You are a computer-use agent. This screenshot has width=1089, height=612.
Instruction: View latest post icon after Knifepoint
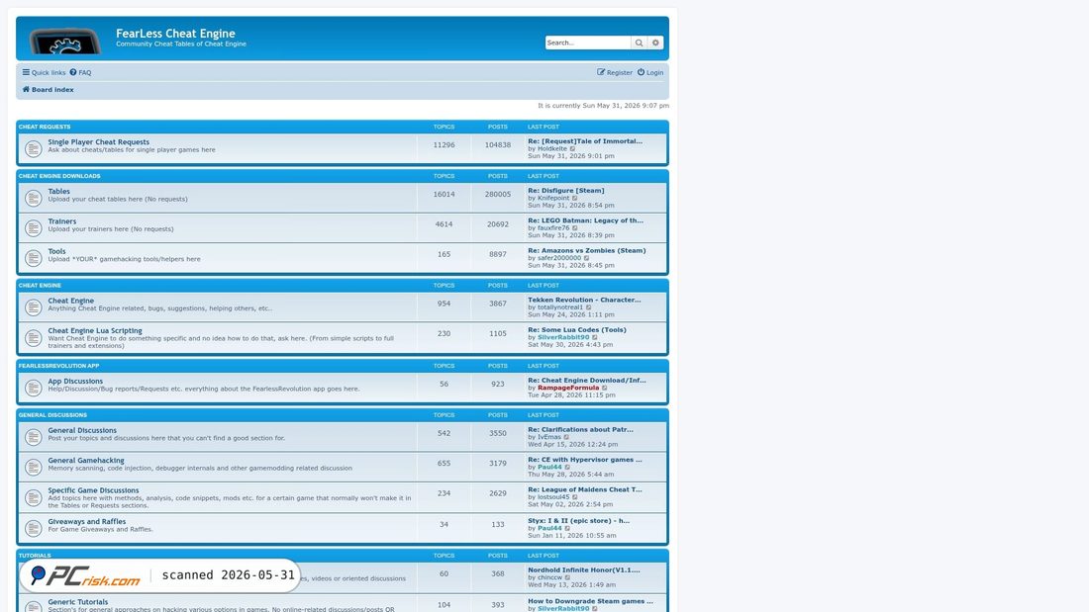(575, 198)
